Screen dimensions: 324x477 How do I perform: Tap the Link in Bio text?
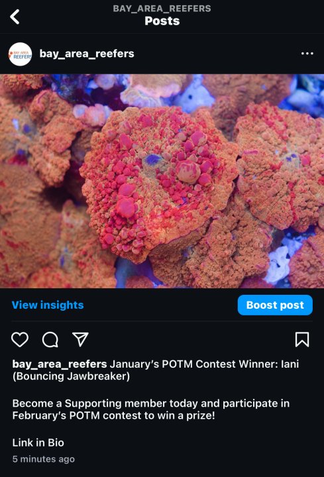coord(38,443)
